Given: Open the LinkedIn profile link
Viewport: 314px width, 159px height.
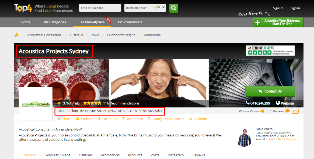Looking at the screenshot, I should point(198,119).
